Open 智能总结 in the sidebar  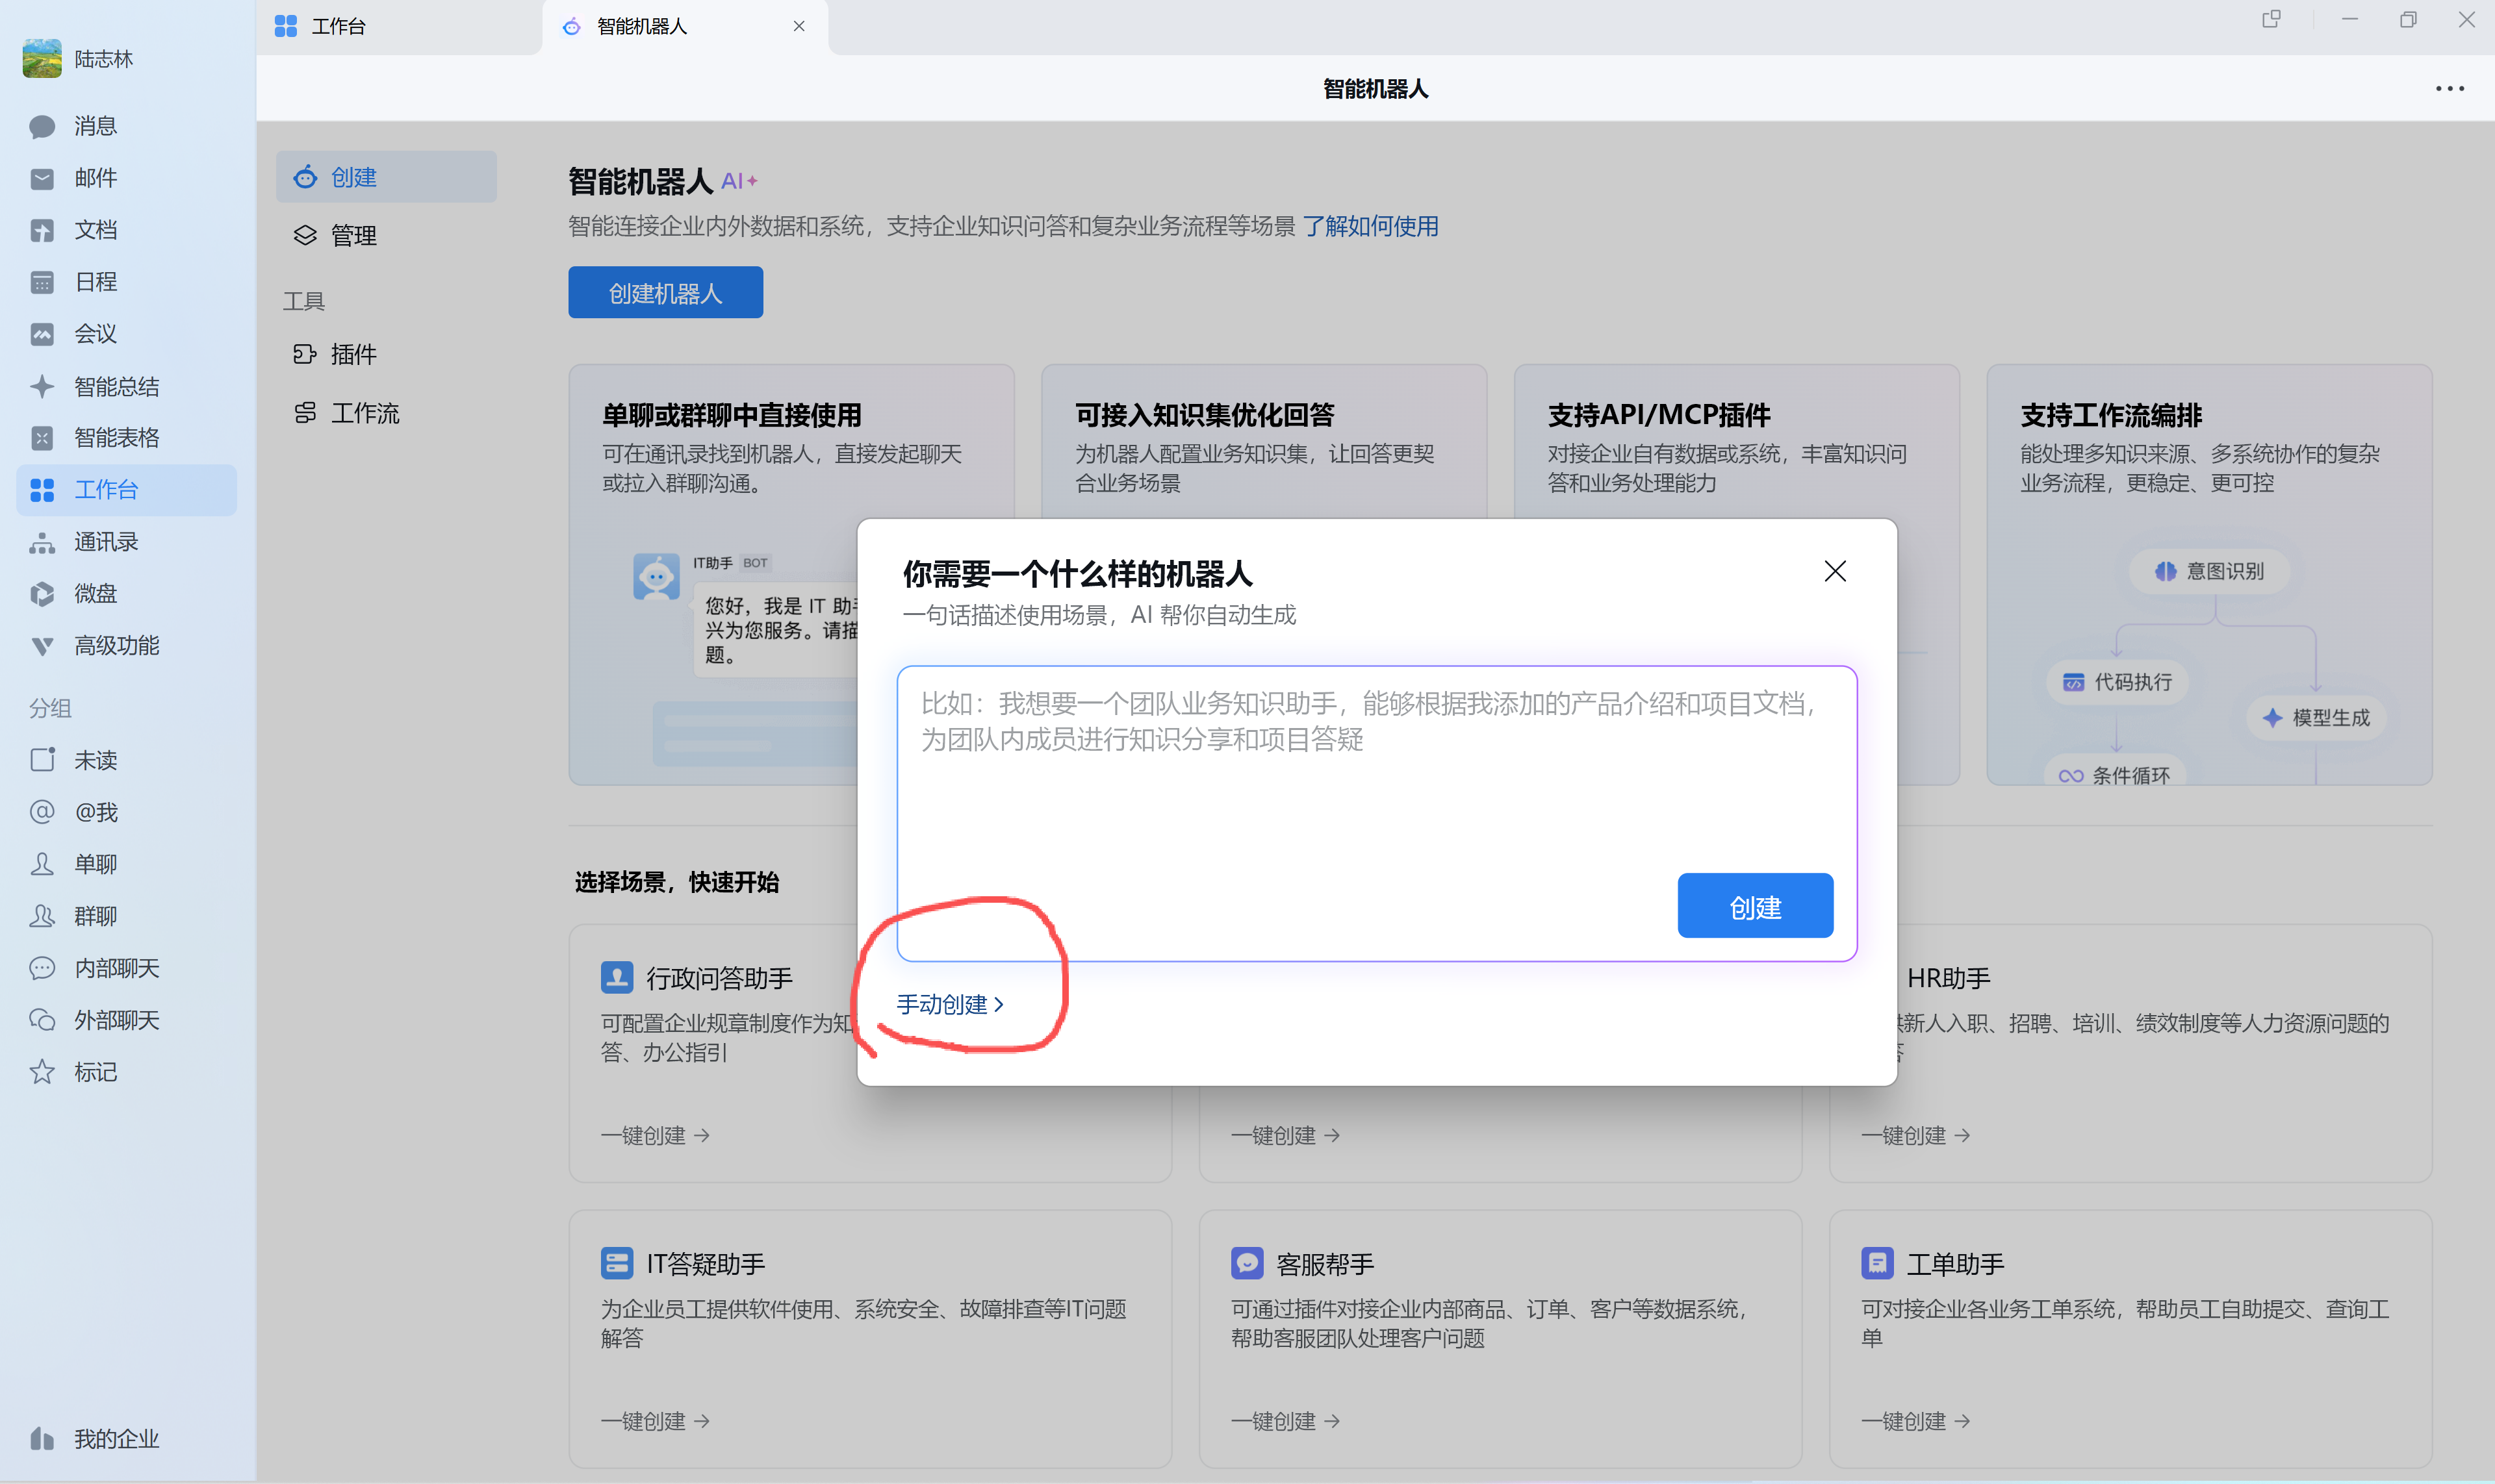tap(126, 386)
